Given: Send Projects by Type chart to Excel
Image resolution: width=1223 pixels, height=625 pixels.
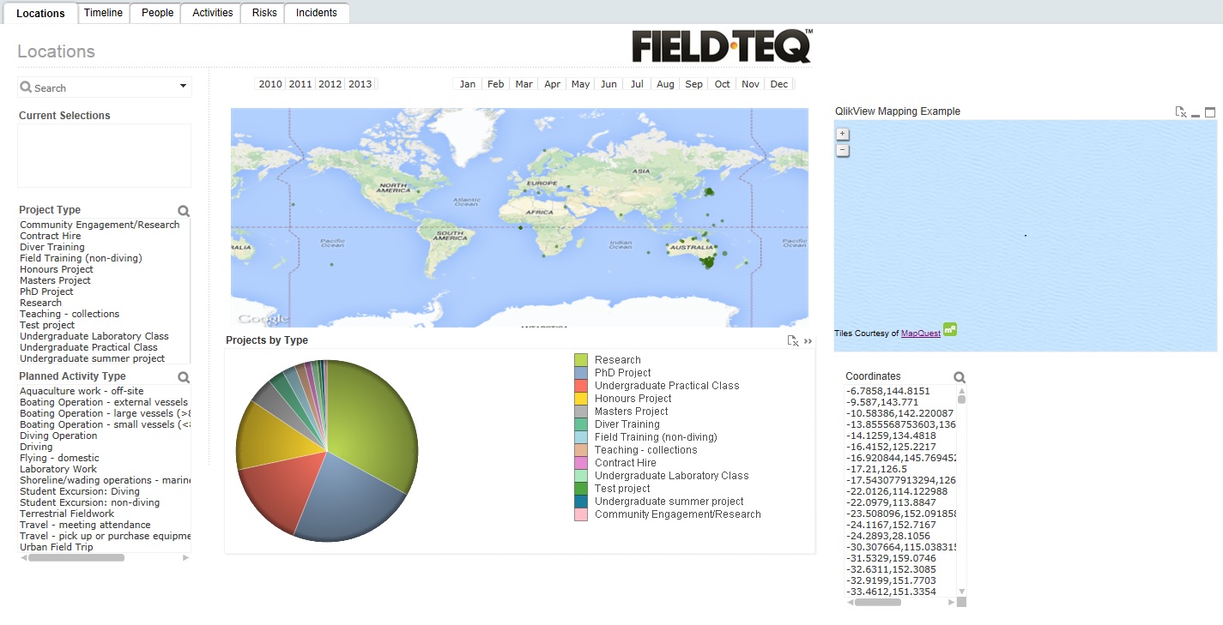Looking at the screenshot, I should coord(793,341).
